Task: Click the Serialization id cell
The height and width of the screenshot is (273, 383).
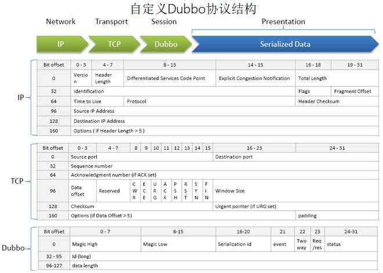Action: click(x=243, y=244)
